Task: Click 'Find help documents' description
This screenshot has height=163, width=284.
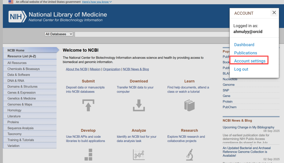Action: pos(188,89)
